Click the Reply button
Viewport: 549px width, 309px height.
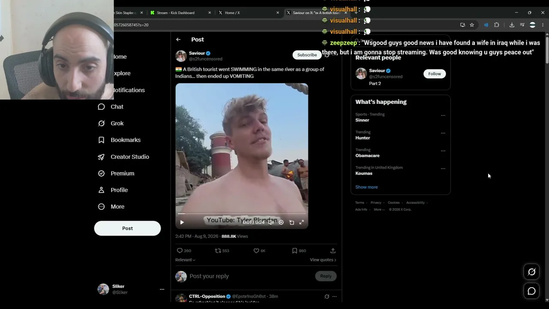326,276
